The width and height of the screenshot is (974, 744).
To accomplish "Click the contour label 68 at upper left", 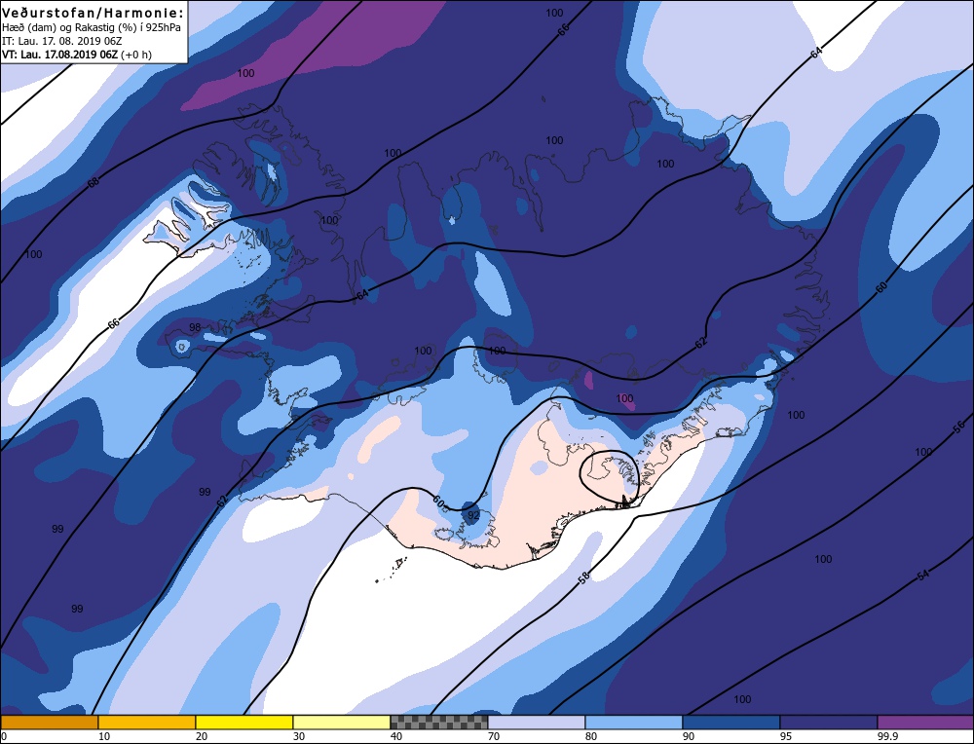I will (94, 182).
